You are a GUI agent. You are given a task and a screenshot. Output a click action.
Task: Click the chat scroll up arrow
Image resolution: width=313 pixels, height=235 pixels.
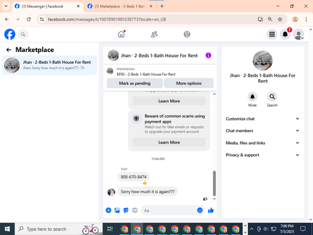(x=214, y=94)
